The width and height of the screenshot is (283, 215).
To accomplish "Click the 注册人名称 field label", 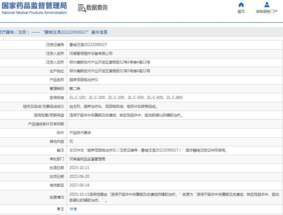I will (55, 54).
